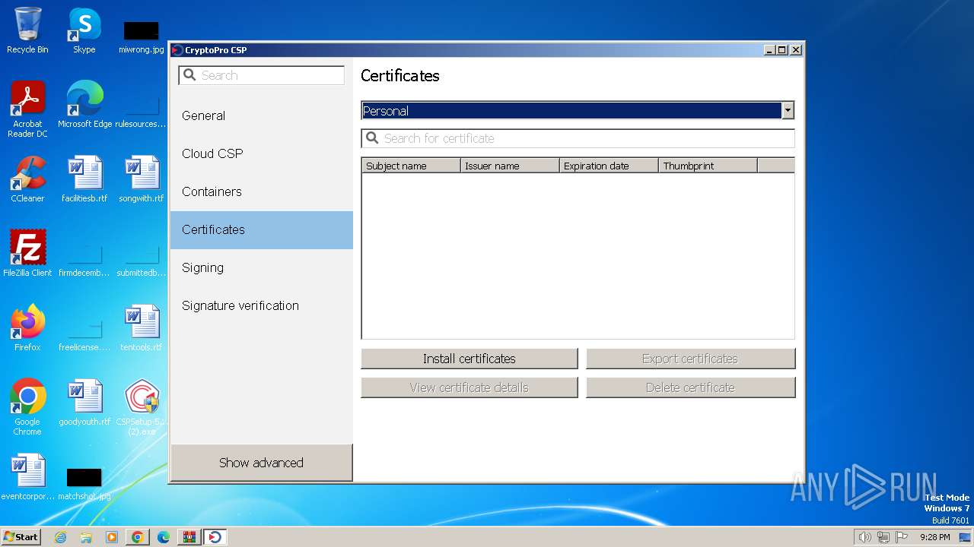Click the Show advanced button
Viewport: 974px width, 547px height.
tap(261, 463)
